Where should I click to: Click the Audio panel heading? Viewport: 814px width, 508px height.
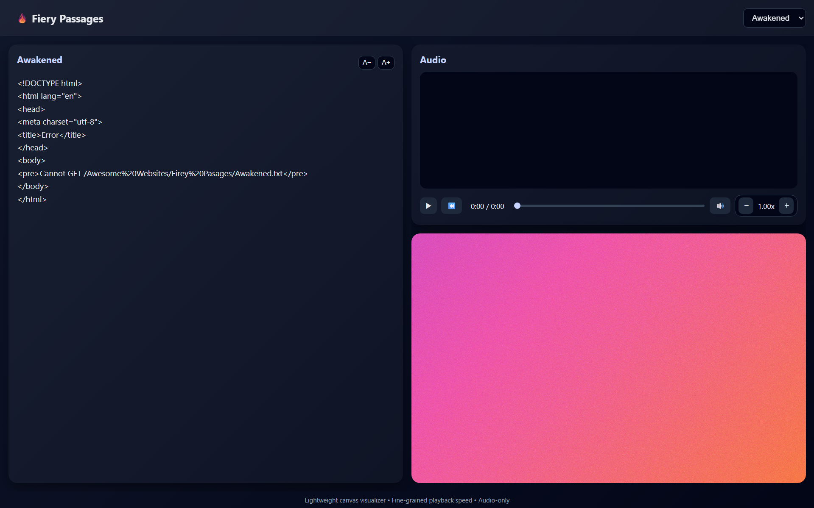click(433, 60)
